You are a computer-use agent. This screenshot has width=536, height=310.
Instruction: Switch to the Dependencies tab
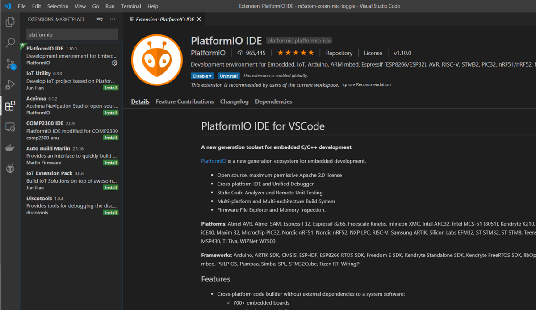click(x=273, y=101)
